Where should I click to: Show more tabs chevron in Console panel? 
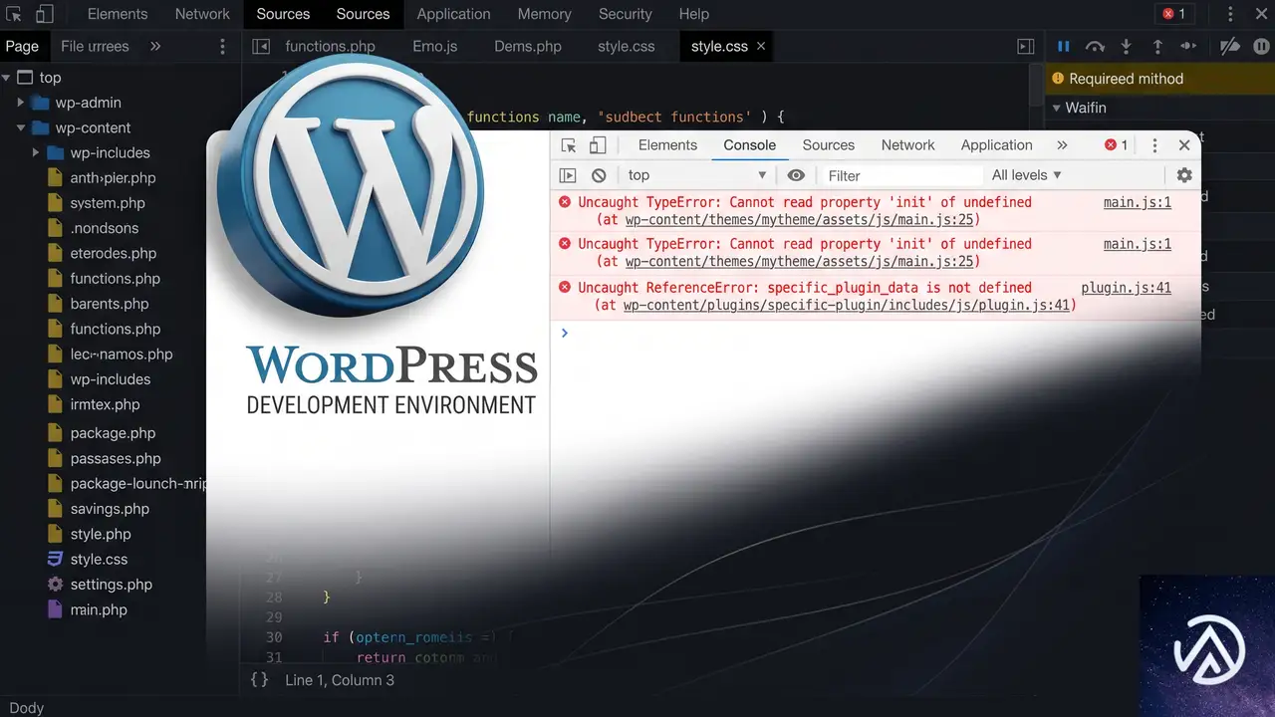click(1062, 145)
